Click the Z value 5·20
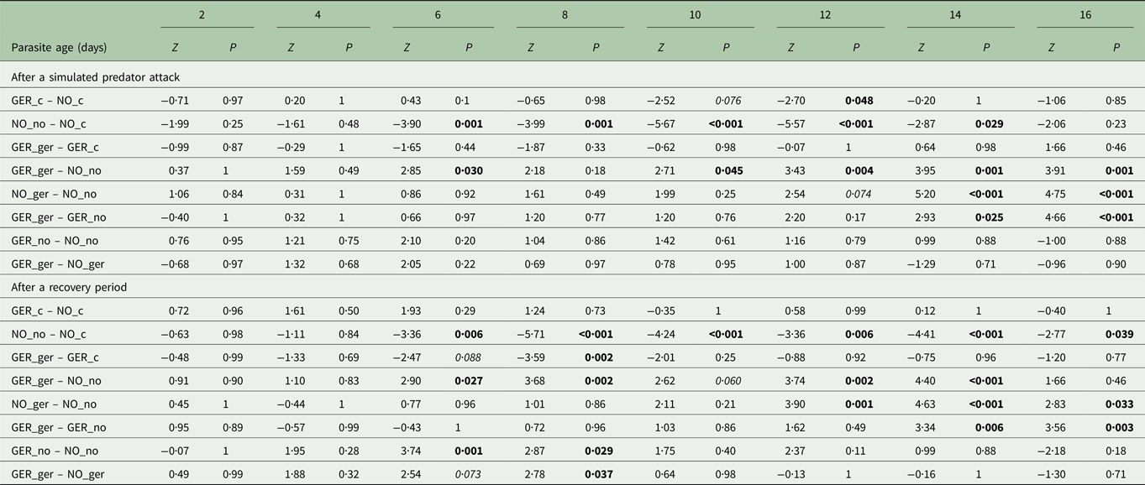Image resolution: width=1145 pixels, height=485 pixels. (922, 194)
